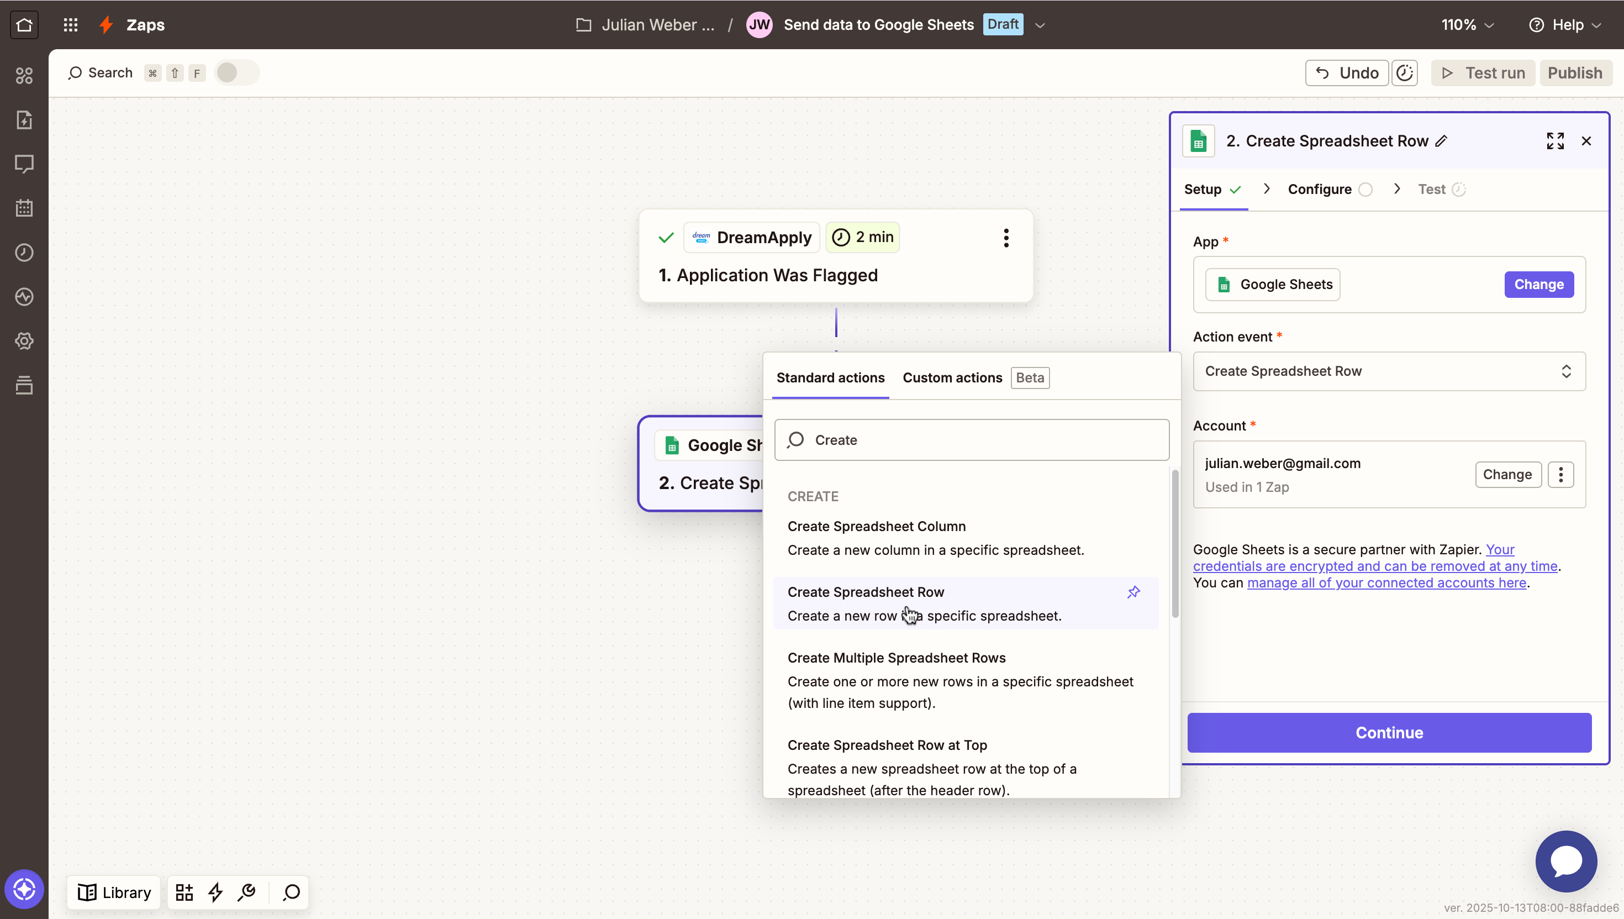Open the activity pulse icon in sidebar
The image size is (1624, 919).
24,297
